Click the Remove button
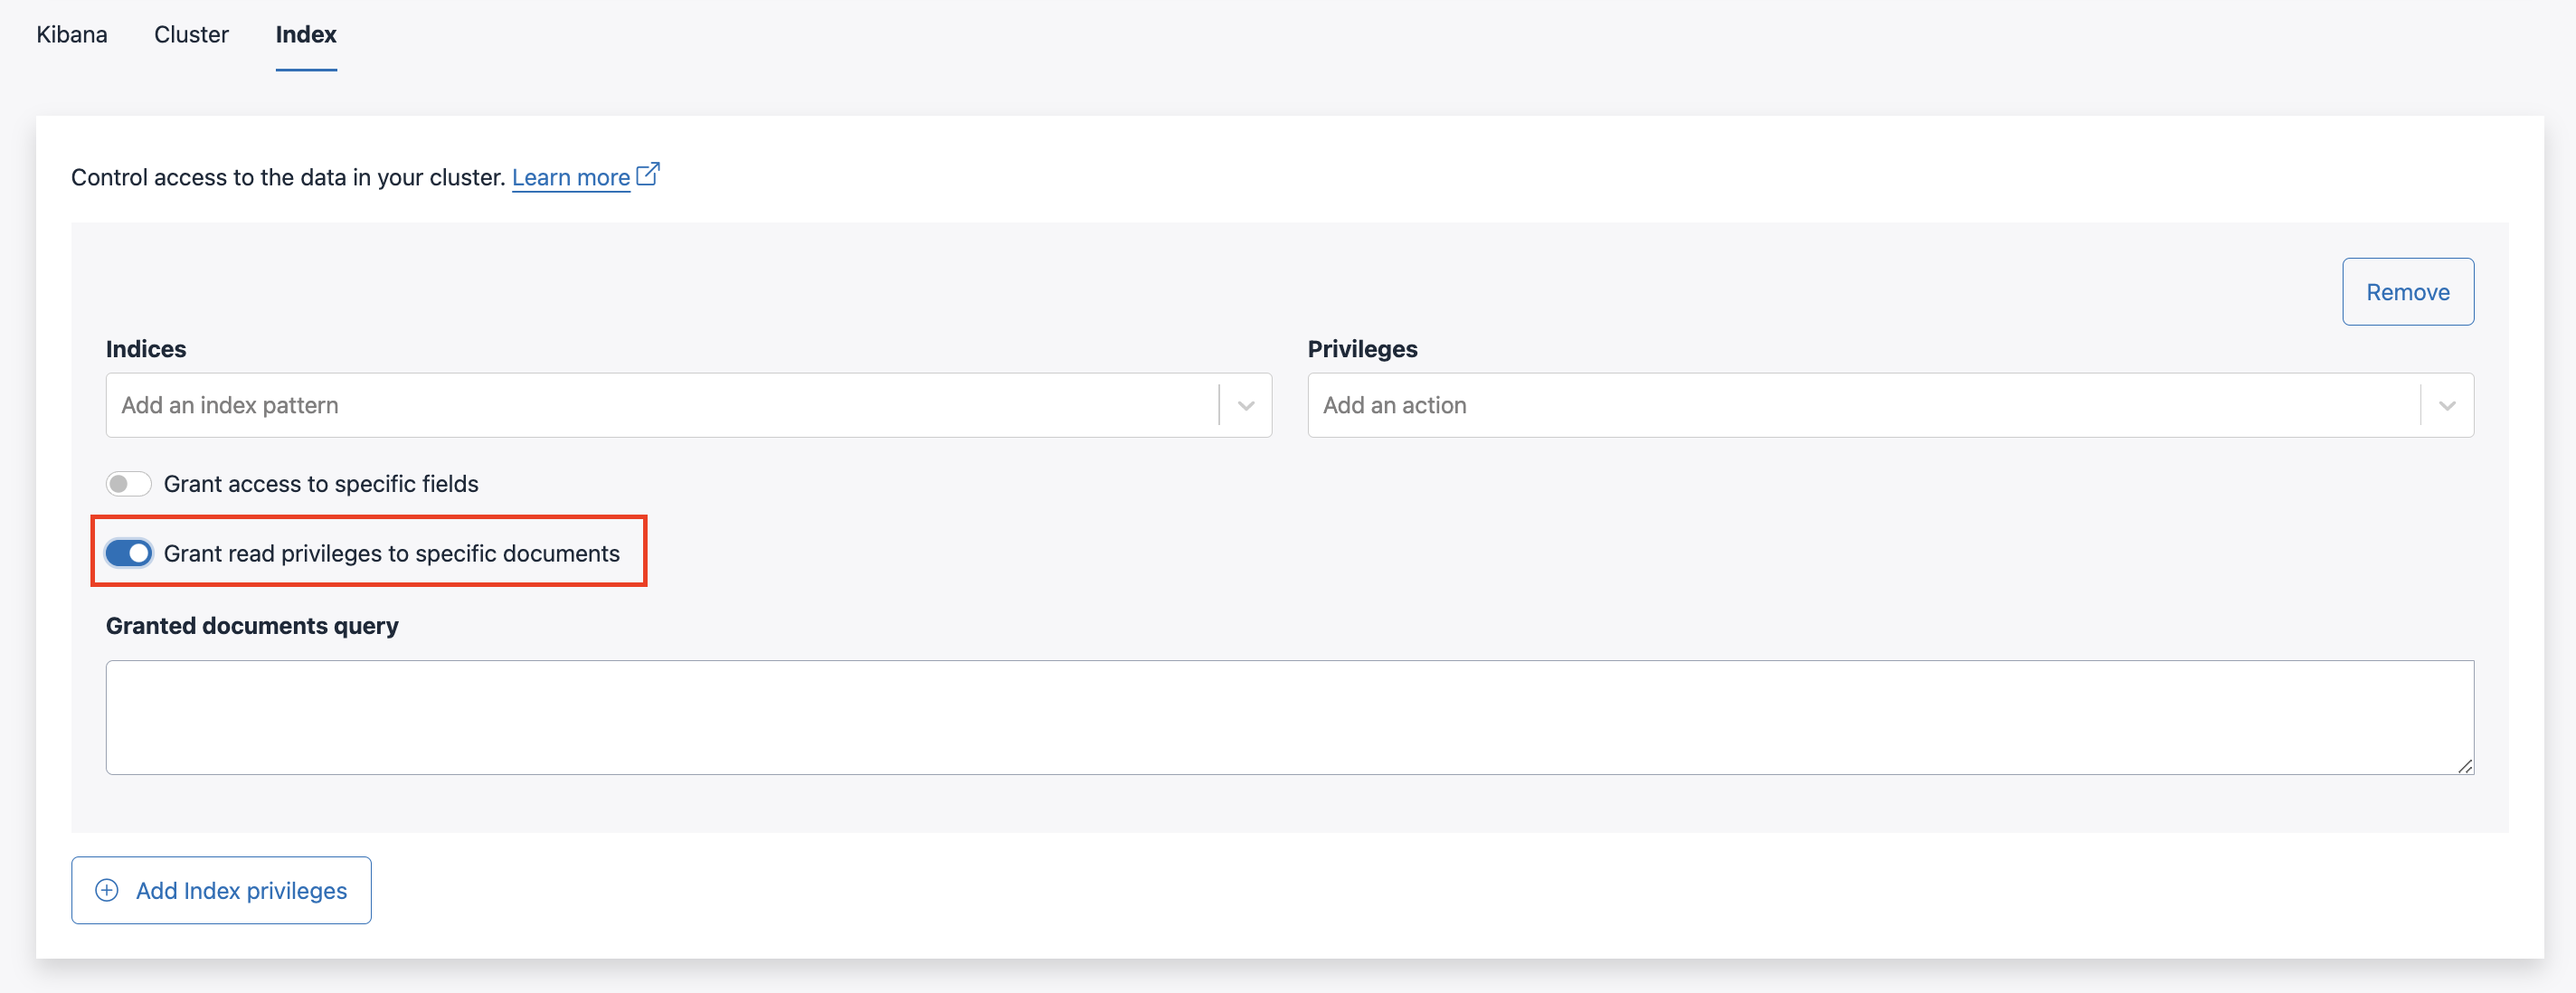The image size is (2576, 993). pyautogui.click(x=2407, y=292)
